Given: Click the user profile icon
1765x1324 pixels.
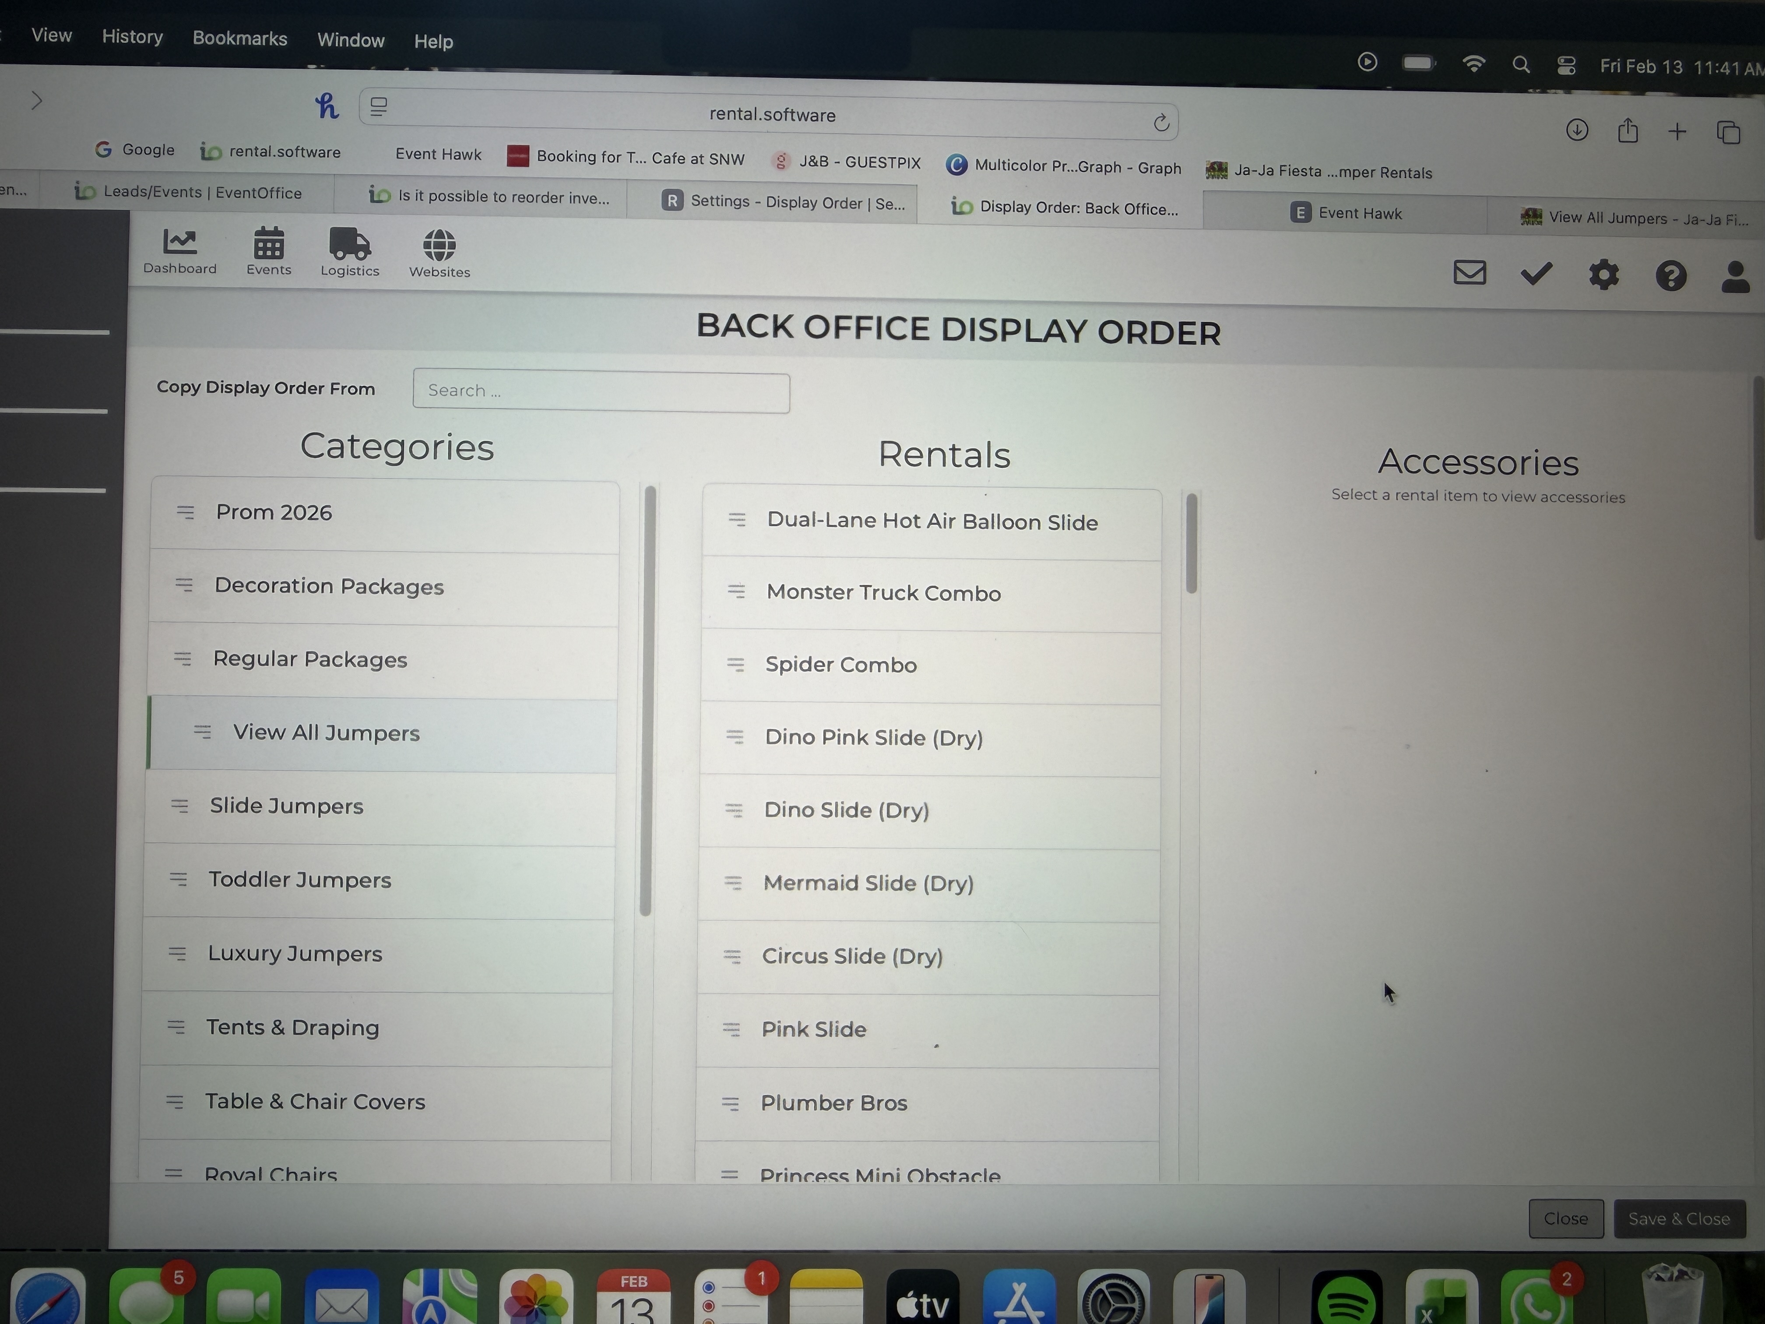Looking at the screenshot, I should [x=1735, y=278].
